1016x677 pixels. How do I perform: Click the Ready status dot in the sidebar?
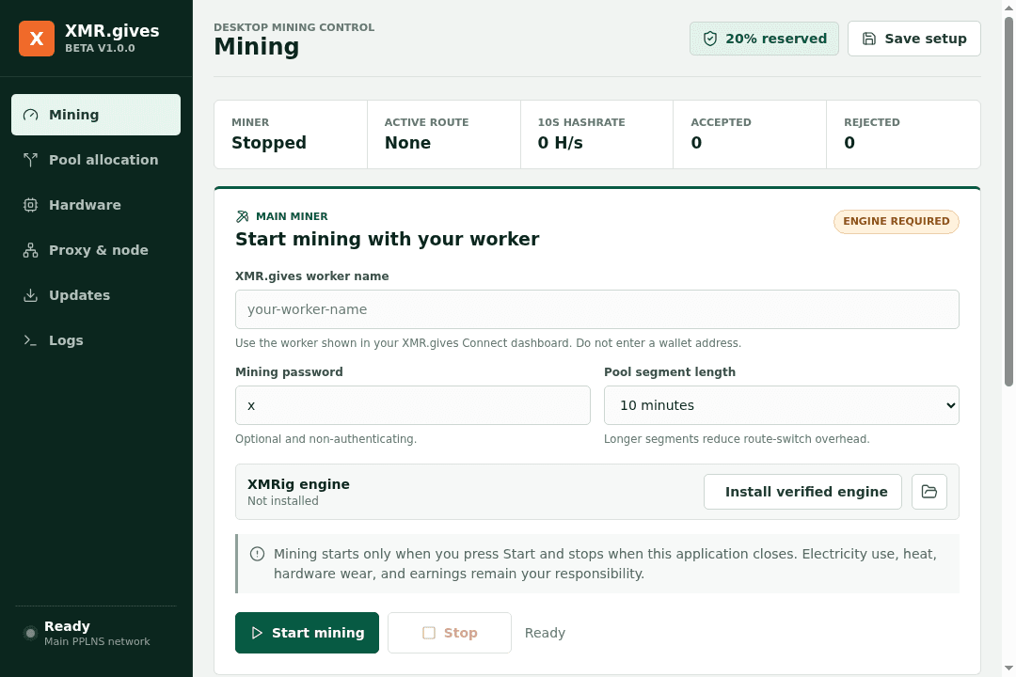(x=30, y=633)
